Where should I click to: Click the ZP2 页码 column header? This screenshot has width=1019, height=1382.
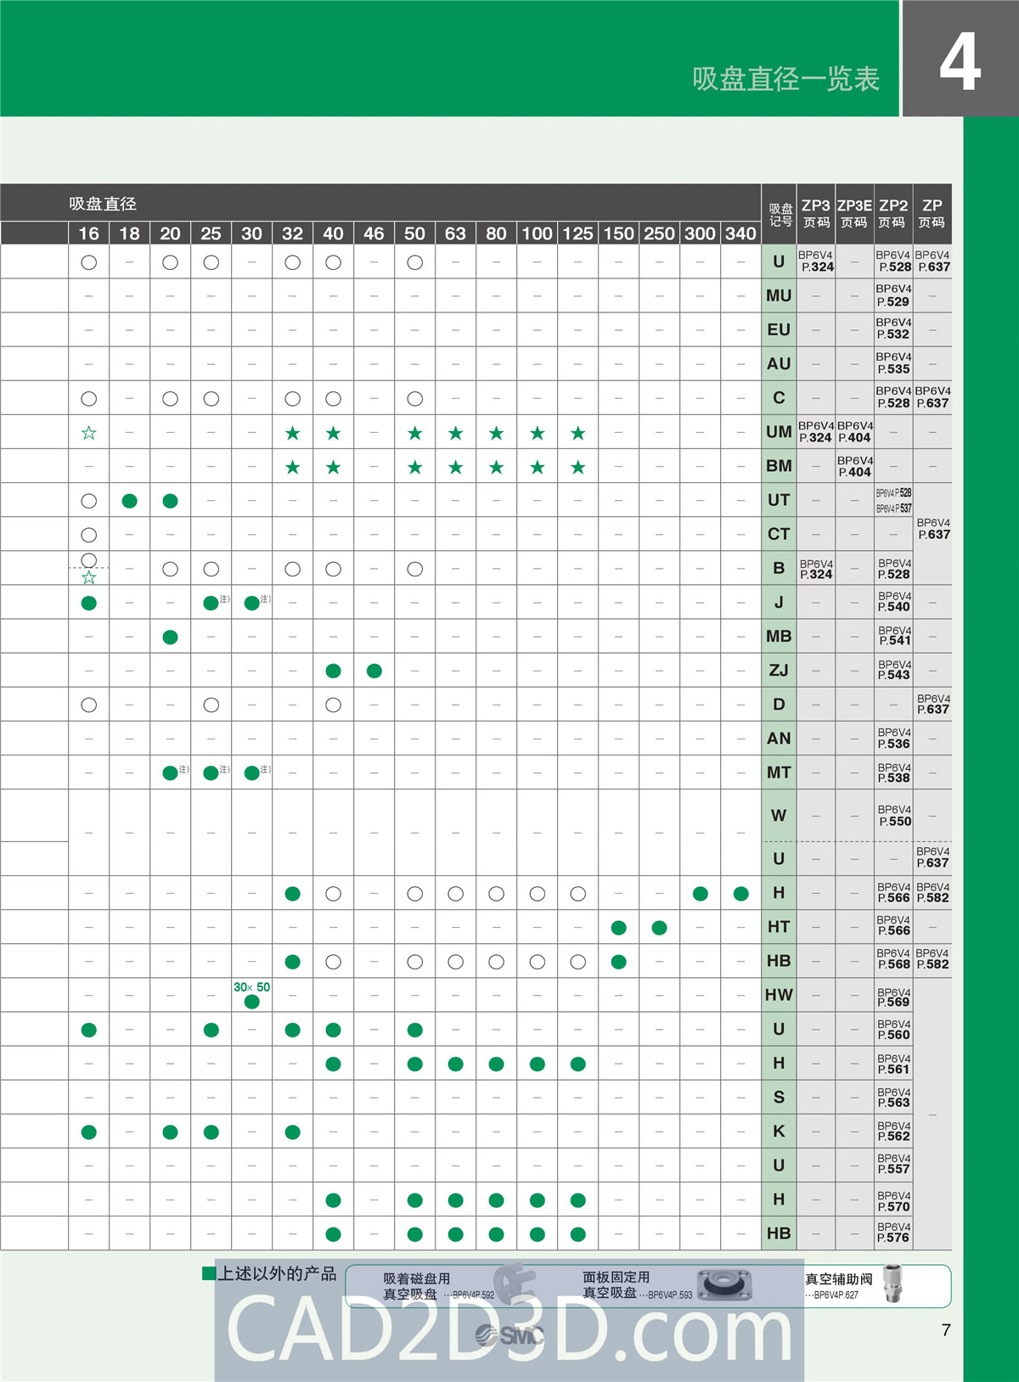893,214
